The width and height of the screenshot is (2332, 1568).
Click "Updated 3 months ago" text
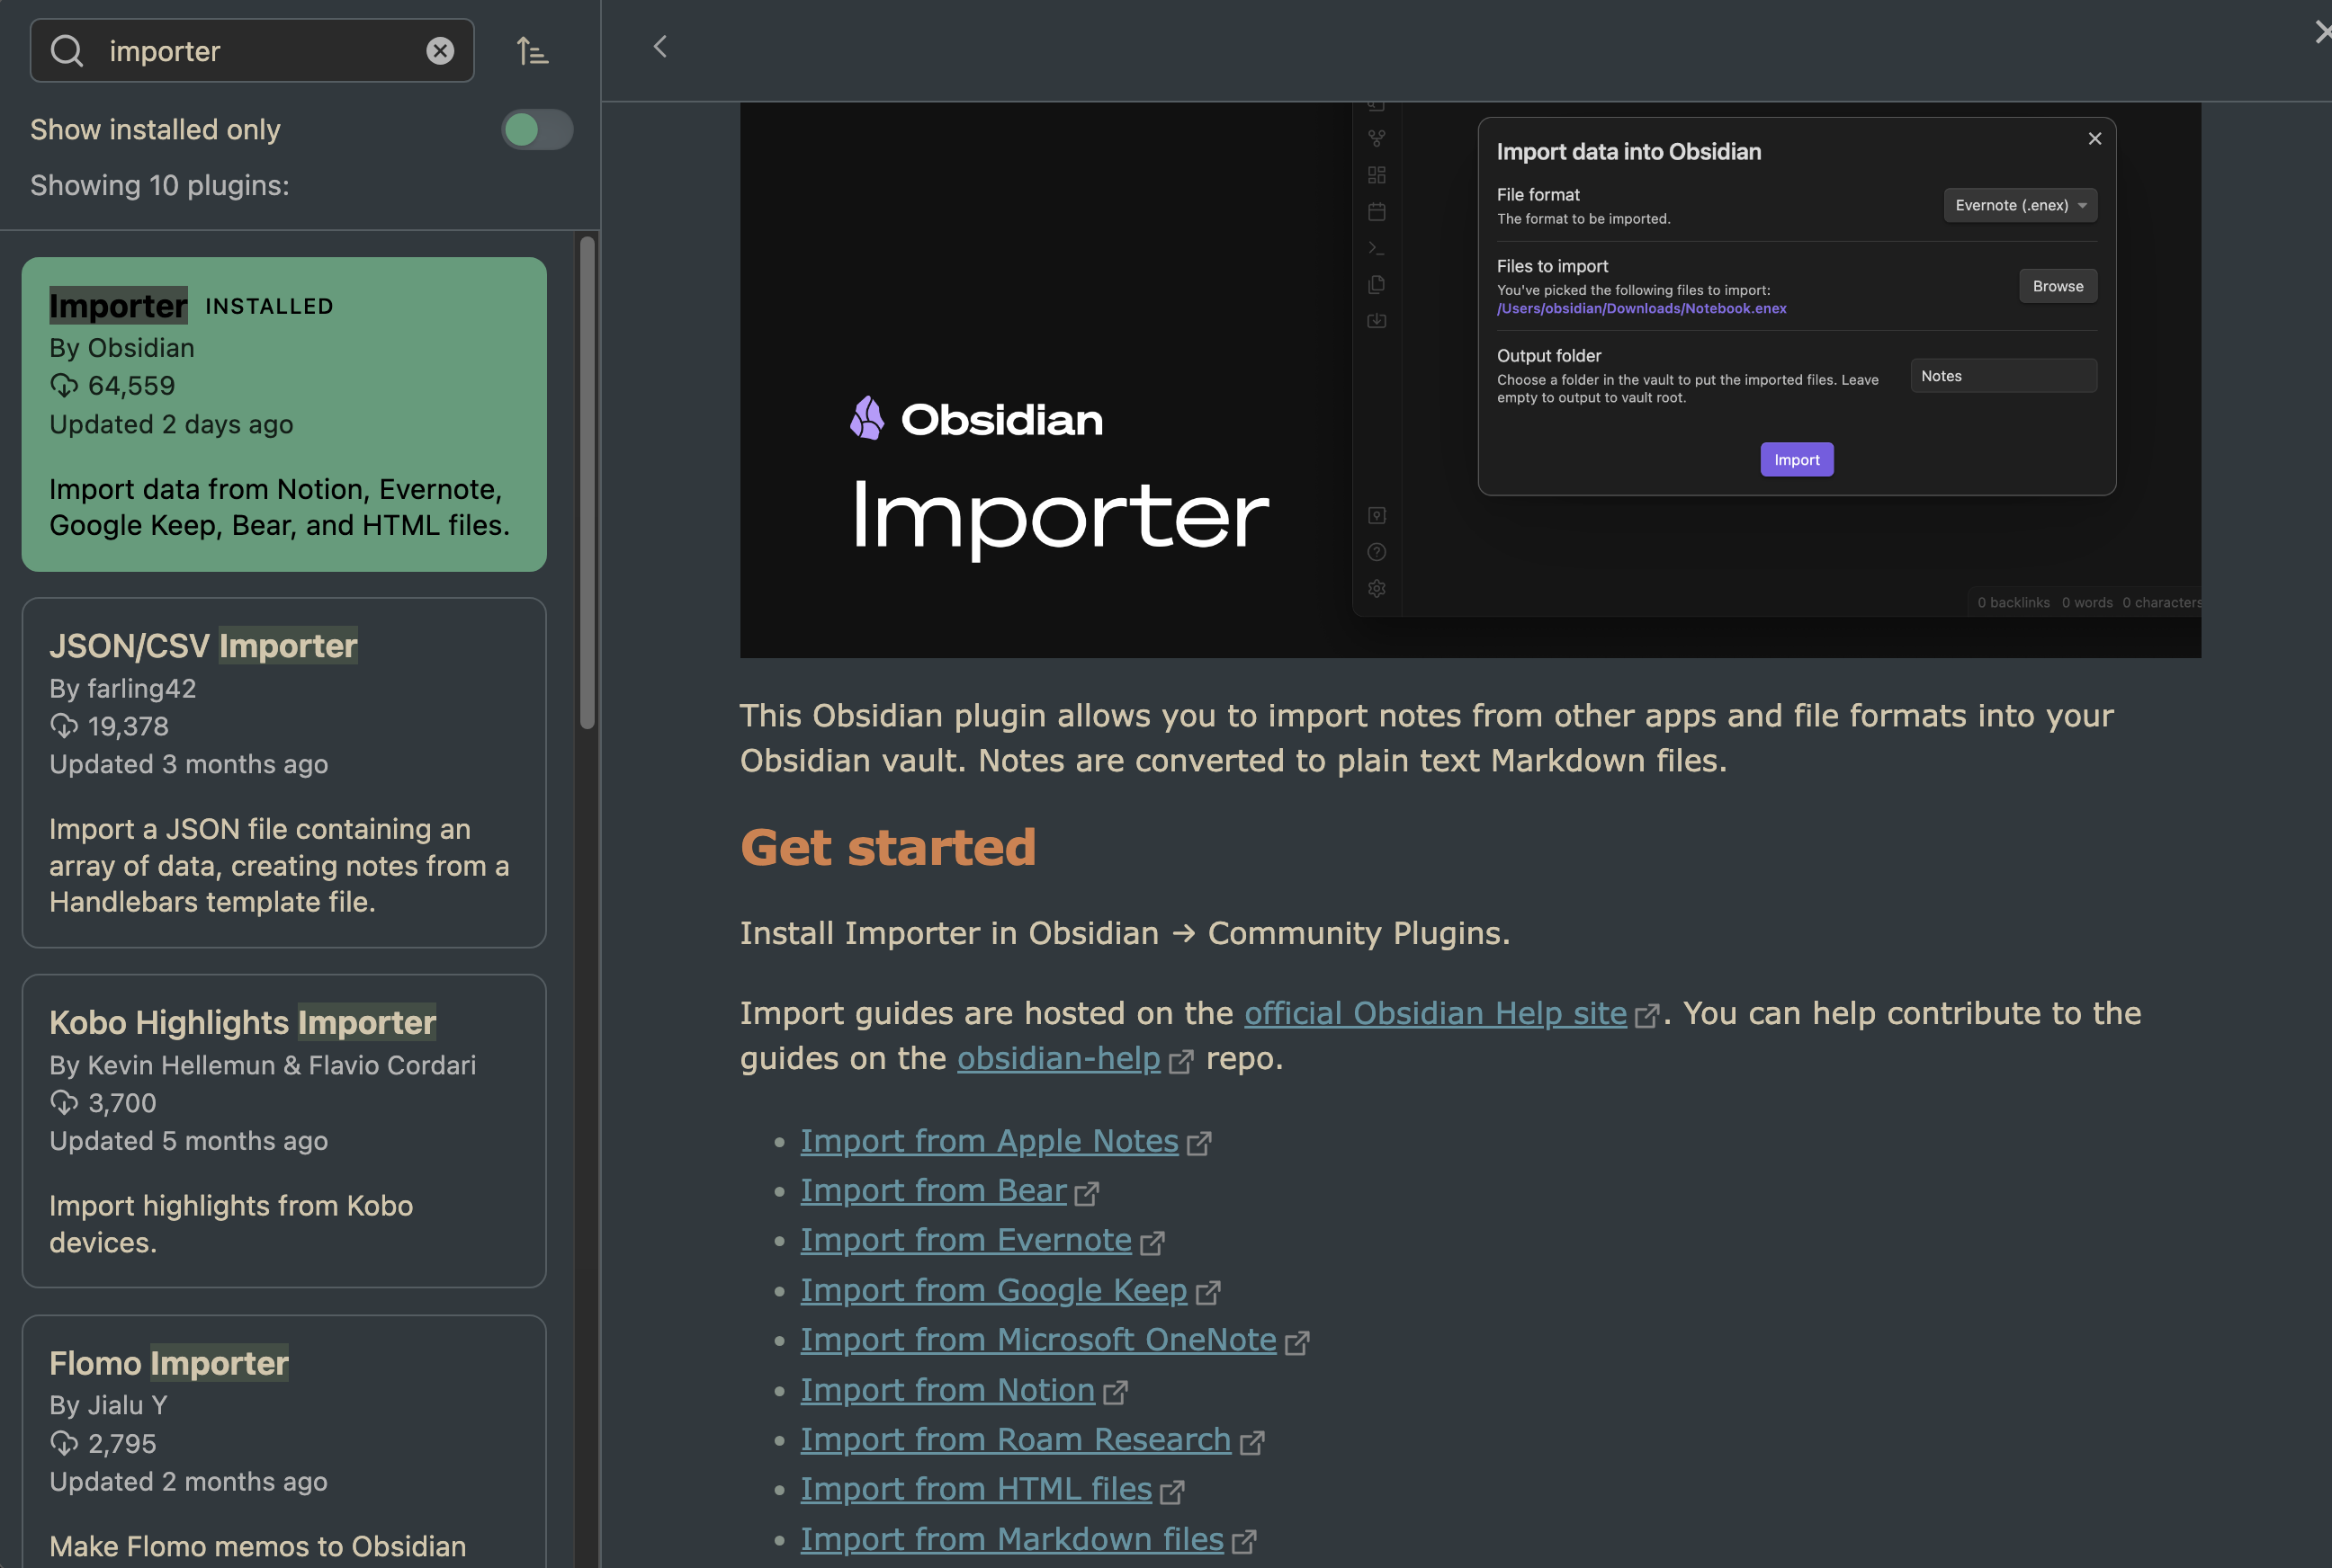coord(189,764)
